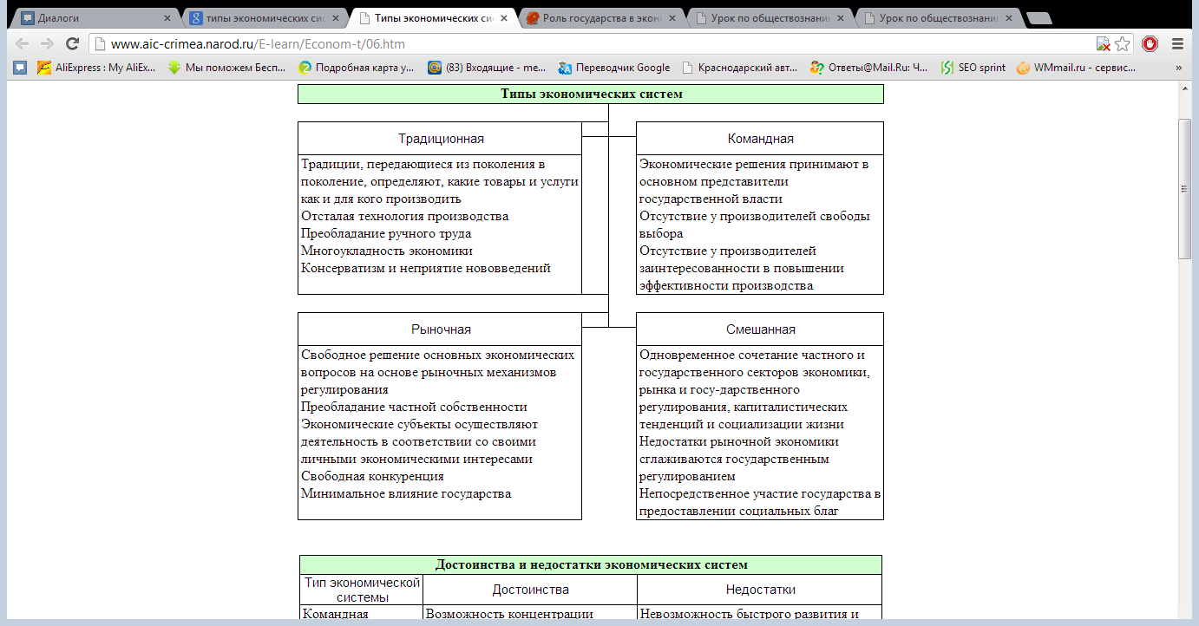Viewport: 1199px width, 626px height.
Task: Click the text 'Преобладание ручного труда'
Action: click(x=386, y=233)
